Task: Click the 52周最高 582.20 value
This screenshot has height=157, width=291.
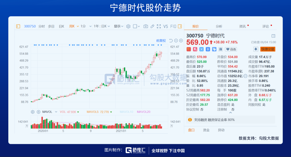Action: pyautogui.click(x=205, y=90)
